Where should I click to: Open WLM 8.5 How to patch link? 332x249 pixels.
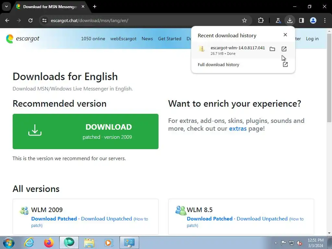(296, 219)
